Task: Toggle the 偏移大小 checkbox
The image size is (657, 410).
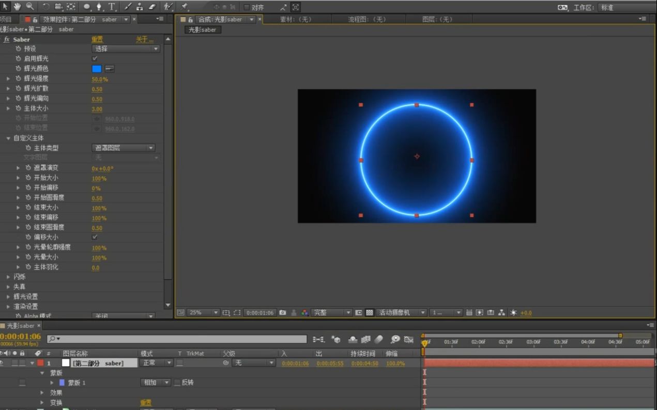Action: [95, 237]
